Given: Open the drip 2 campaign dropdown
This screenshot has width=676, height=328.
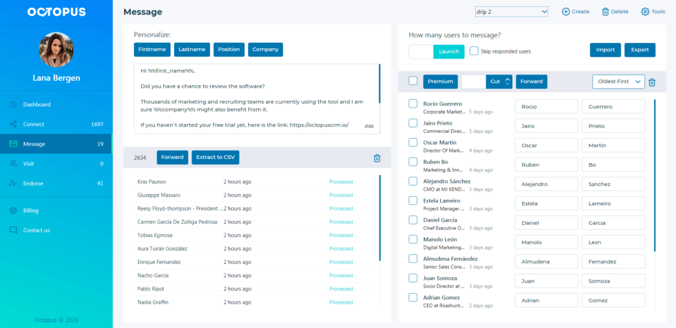Looking at the screenshot, I should tap(512, 12).
